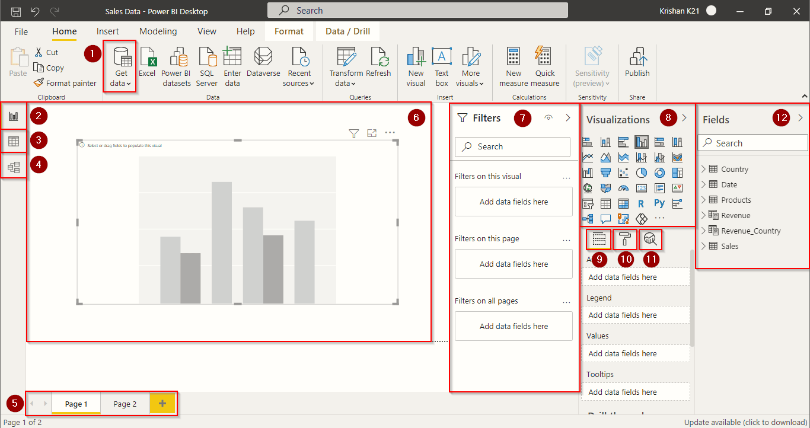Switch to Data view in left sidebar
The image size is (810, 428).
coord(13,140)
